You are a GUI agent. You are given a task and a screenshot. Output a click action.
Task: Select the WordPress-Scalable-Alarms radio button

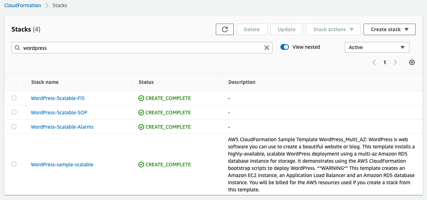point(14,127)
